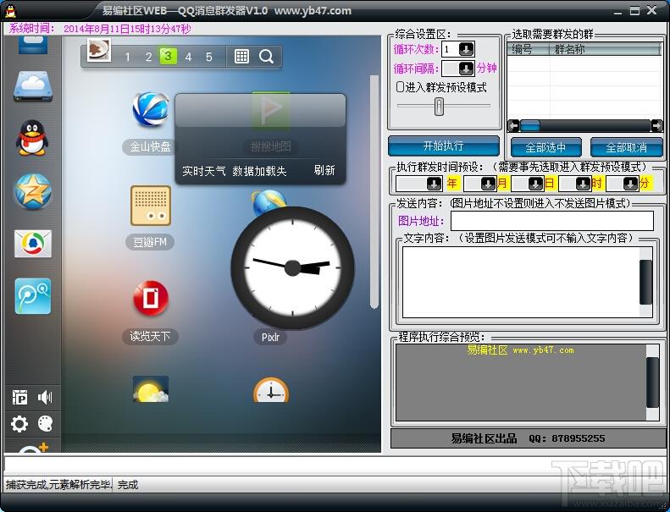The image size is (670, 512).
Task: Open the weather sun-and-cloud app icon
Action: click(x=151, y=389)
